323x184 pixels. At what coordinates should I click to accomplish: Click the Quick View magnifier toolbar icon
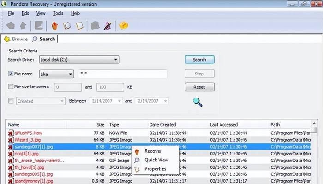[x=67, y=26]
